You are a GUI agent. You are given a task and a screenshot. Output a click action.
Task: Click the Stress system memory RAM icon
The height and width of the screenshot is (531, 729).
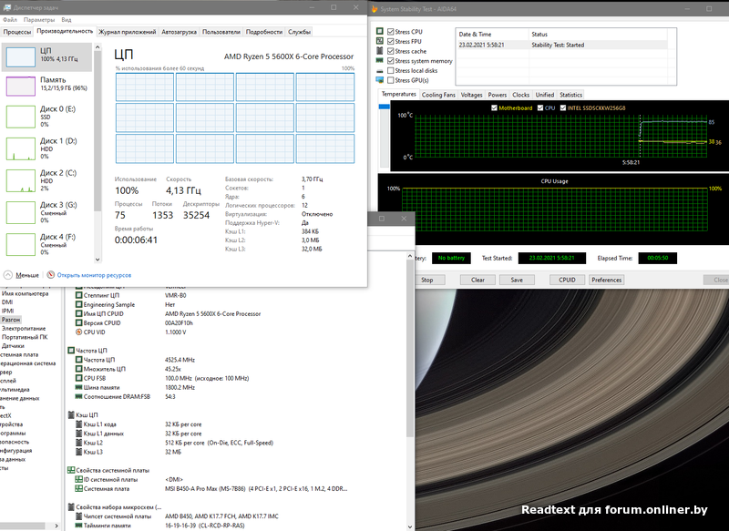(x=380, y=61)
